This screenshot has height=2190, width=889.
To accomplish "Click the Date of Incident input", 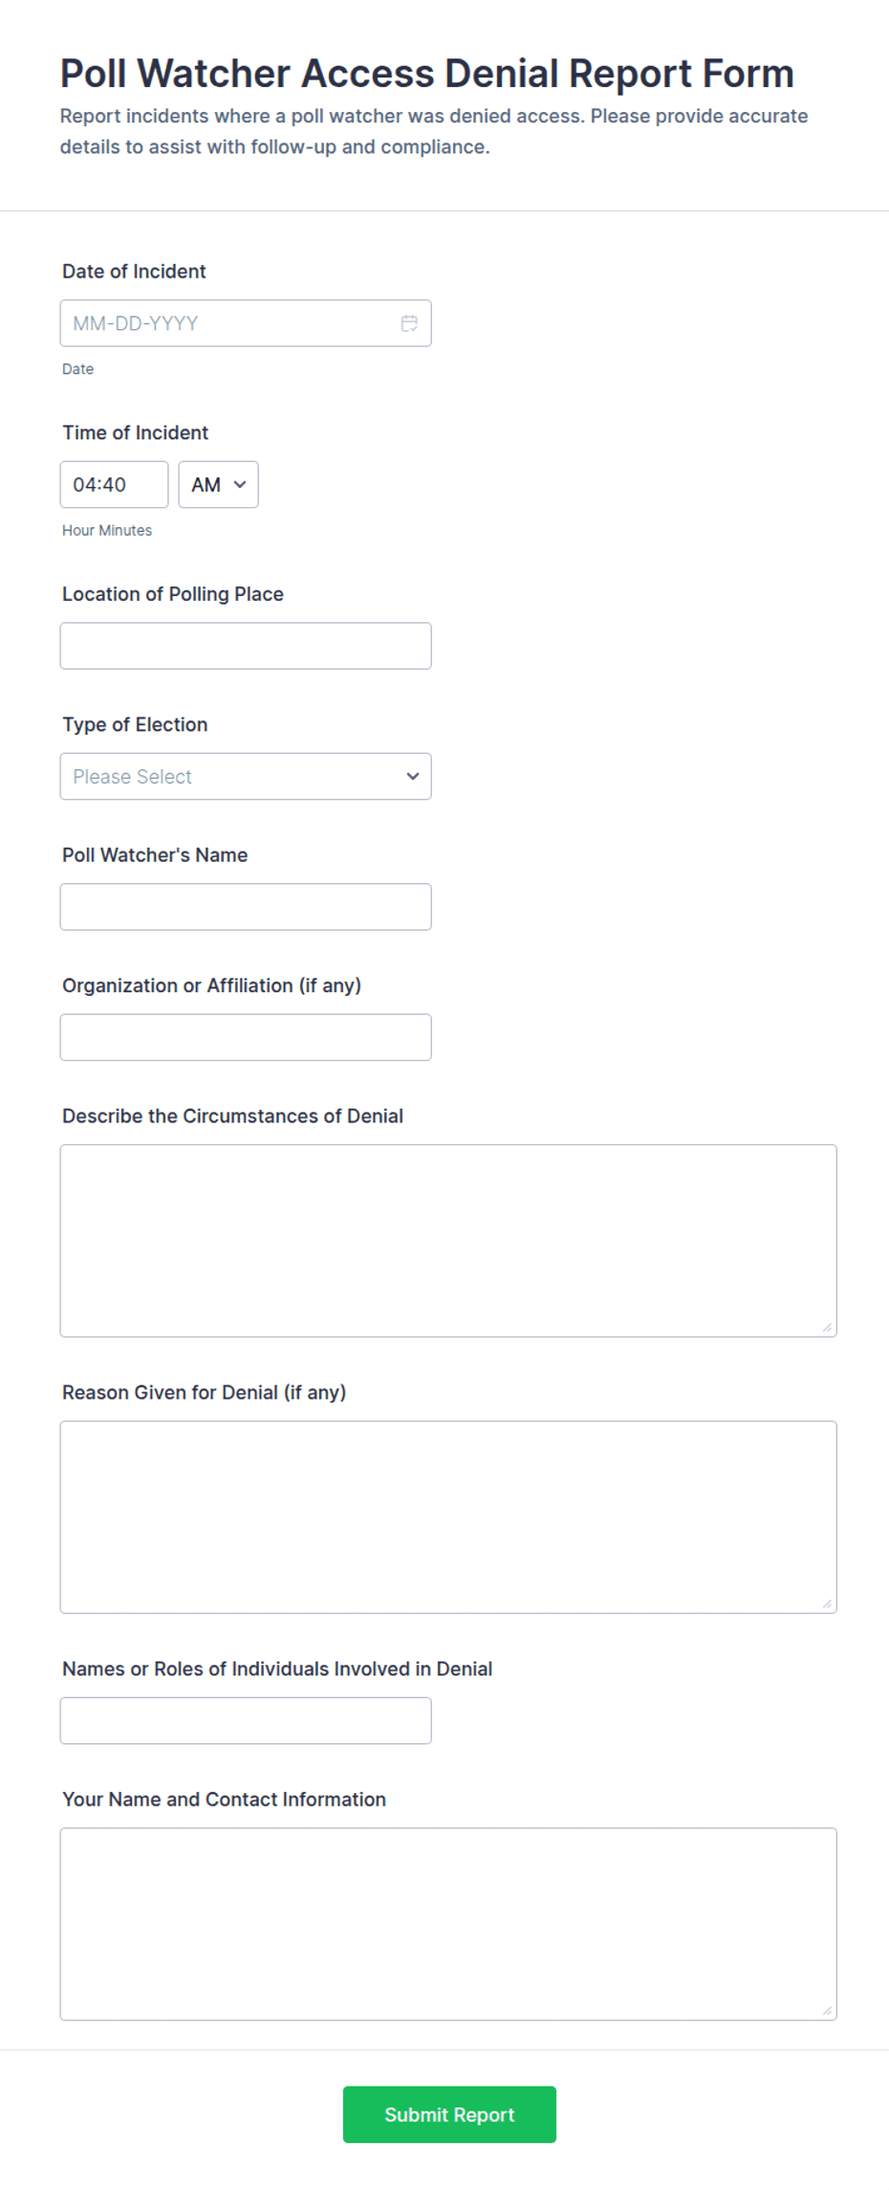I will click(246, 323).
